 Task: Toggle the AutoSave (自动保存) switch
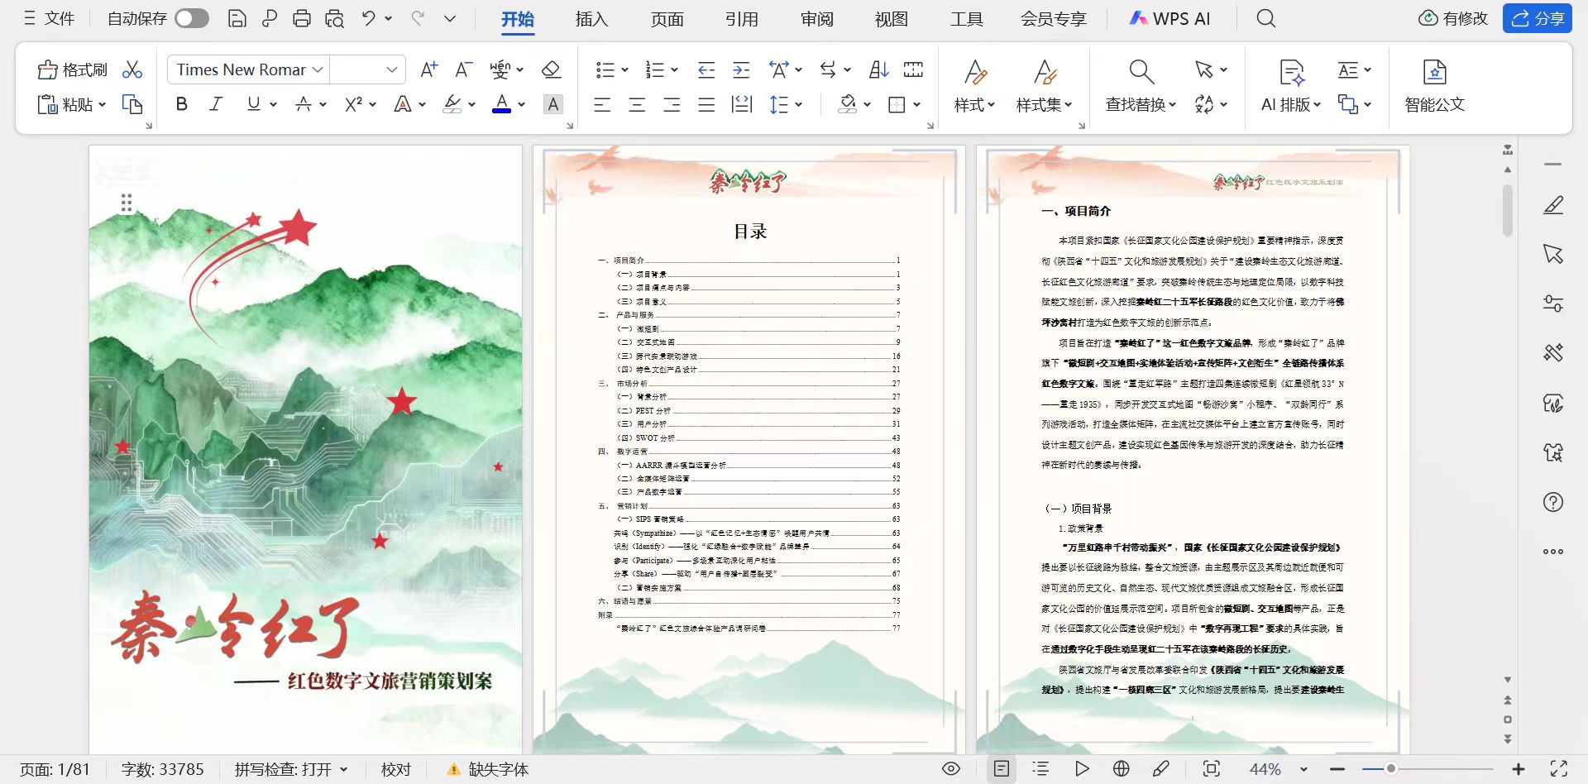(192, 18)
